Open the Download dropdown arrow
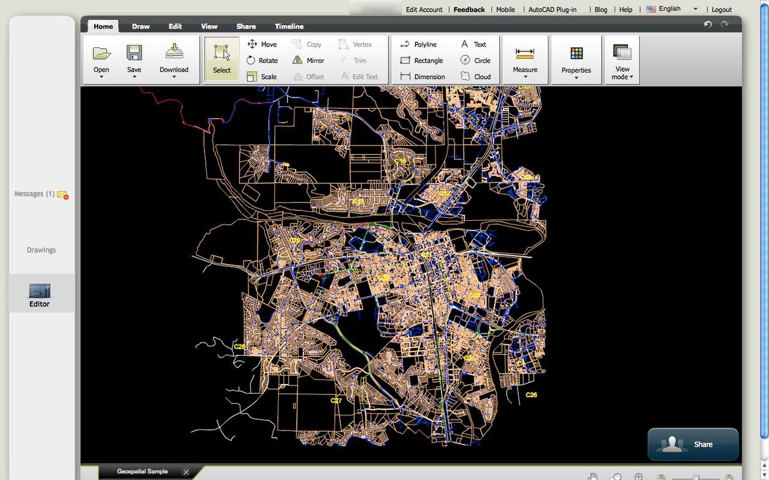Image resolution: width=769 pixels, height=480 pixels. (174, 78)
